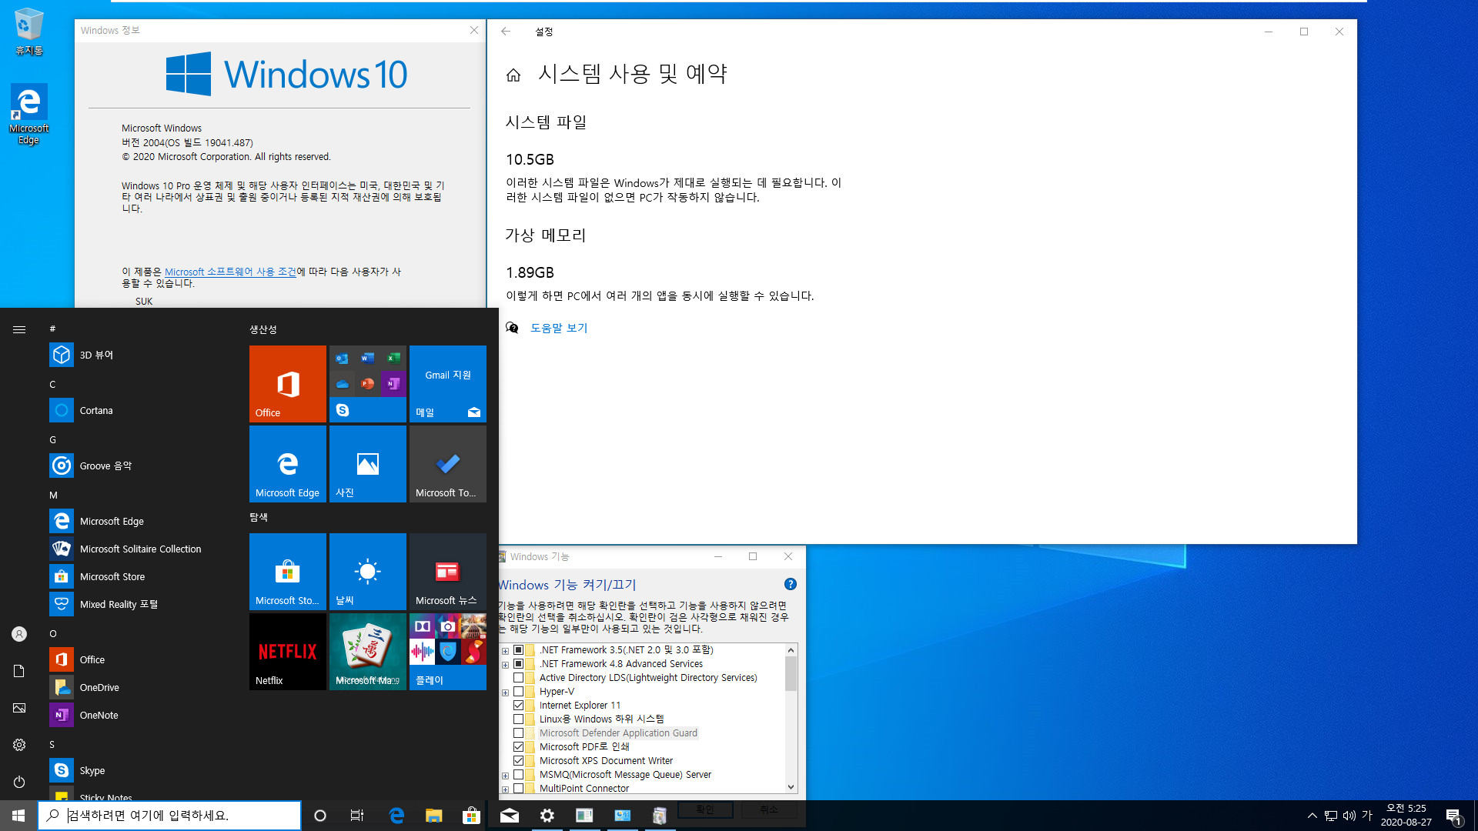Jump via letter O header in app list
Screen dimensions: 1478x831
click(53, 633)
